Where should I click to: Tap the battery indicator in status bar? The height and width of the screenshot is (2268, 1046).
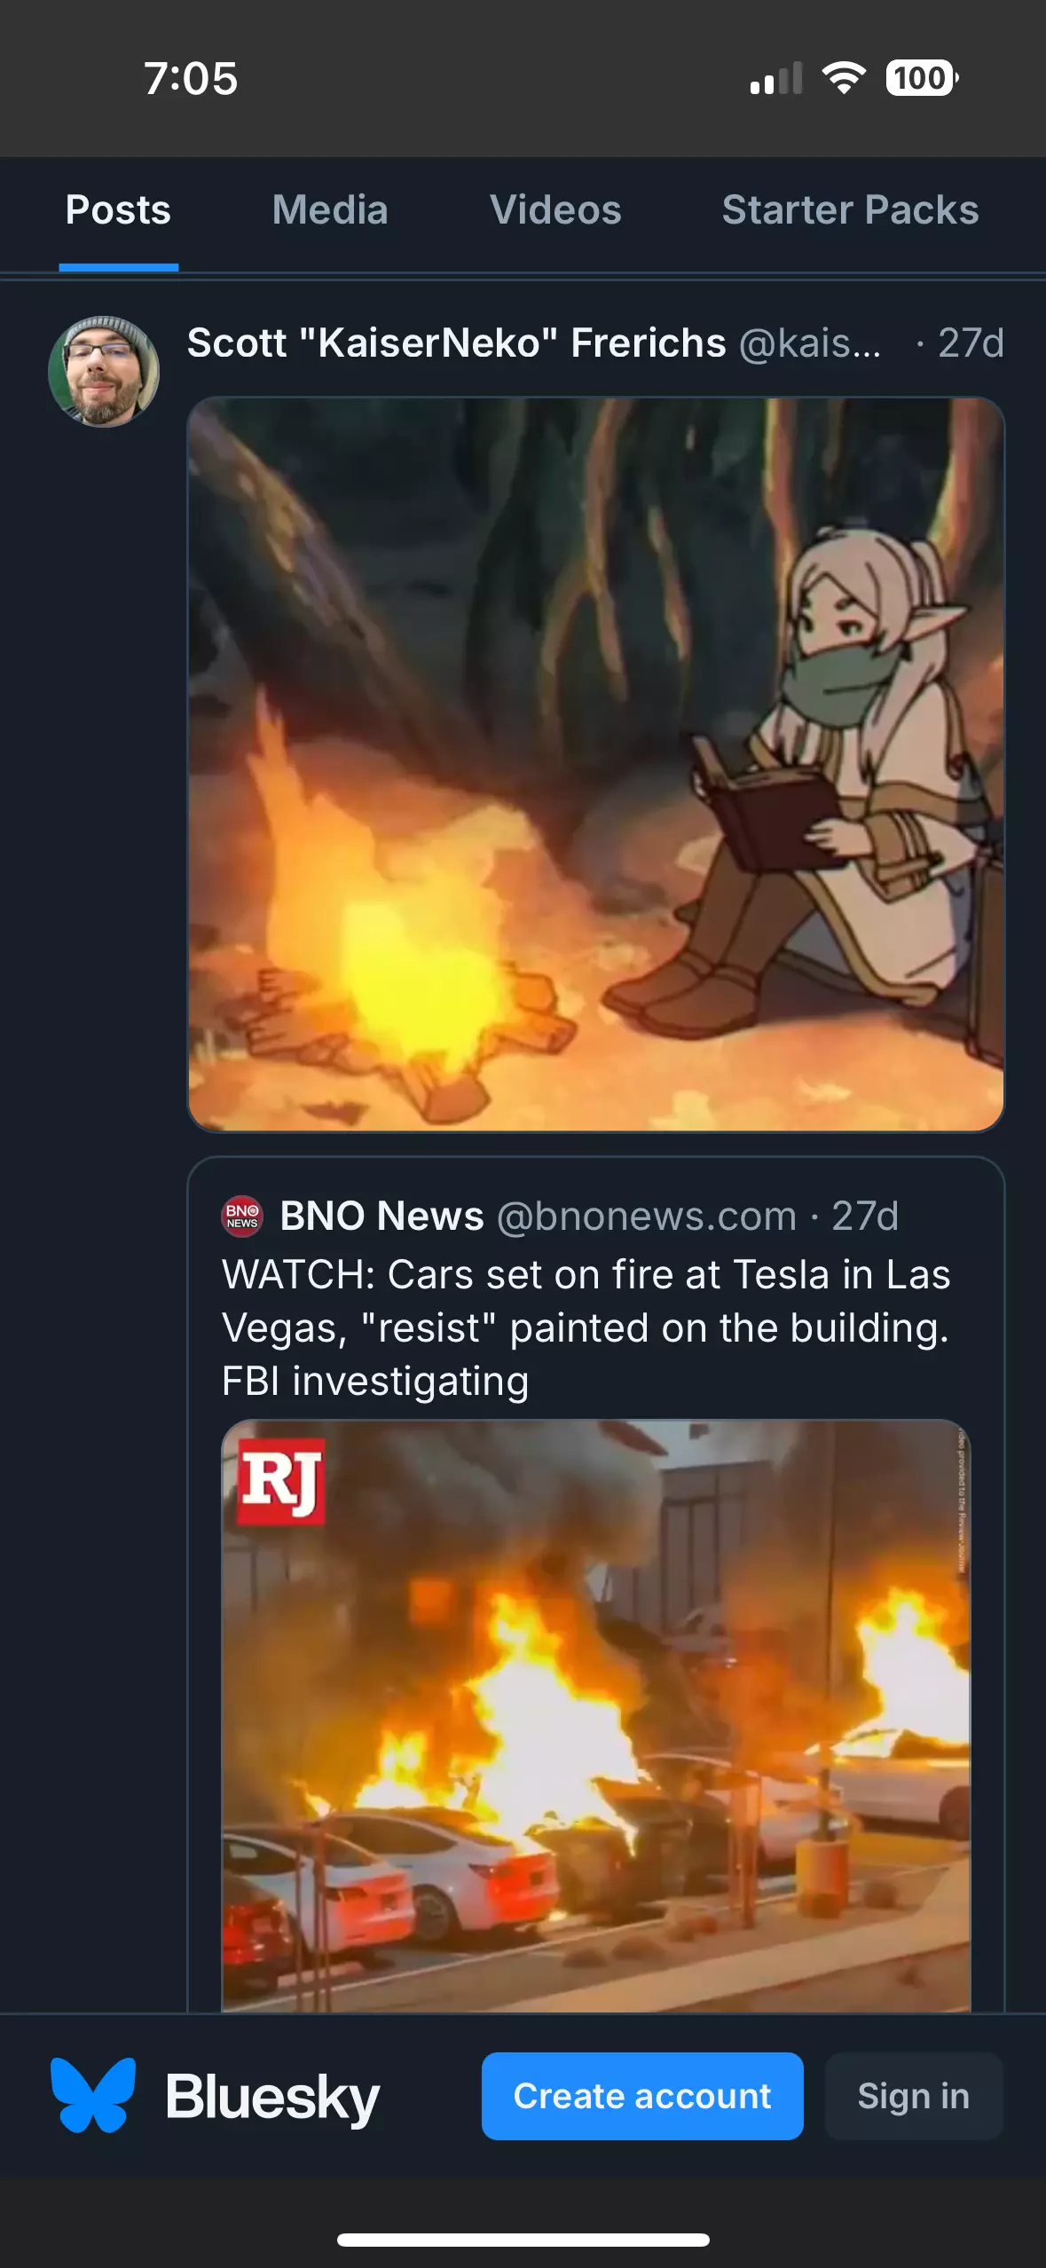(922, 78)
